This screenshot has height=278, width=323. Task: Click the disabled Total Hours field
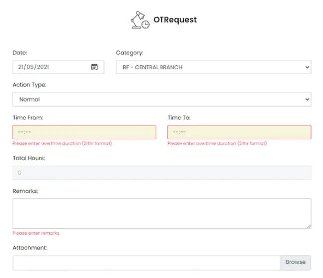click(161, 173)
